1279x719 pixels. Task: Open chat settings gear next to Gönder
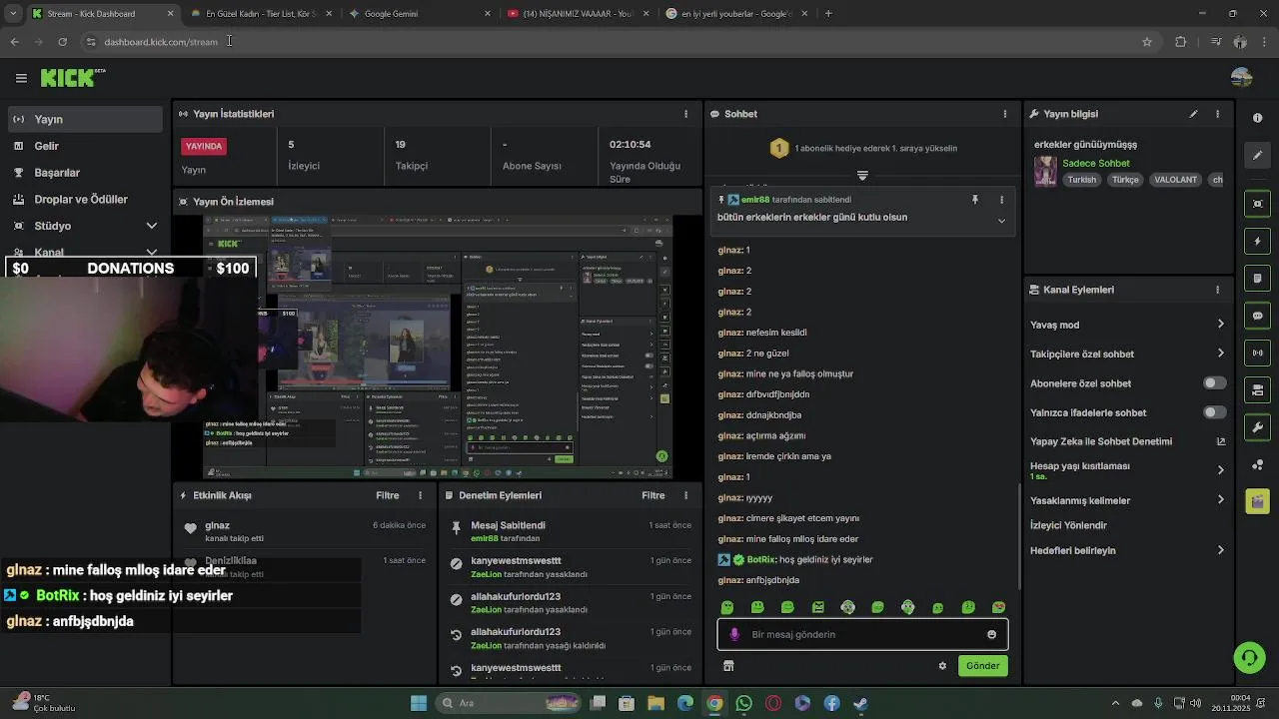[x=942, y=666]
